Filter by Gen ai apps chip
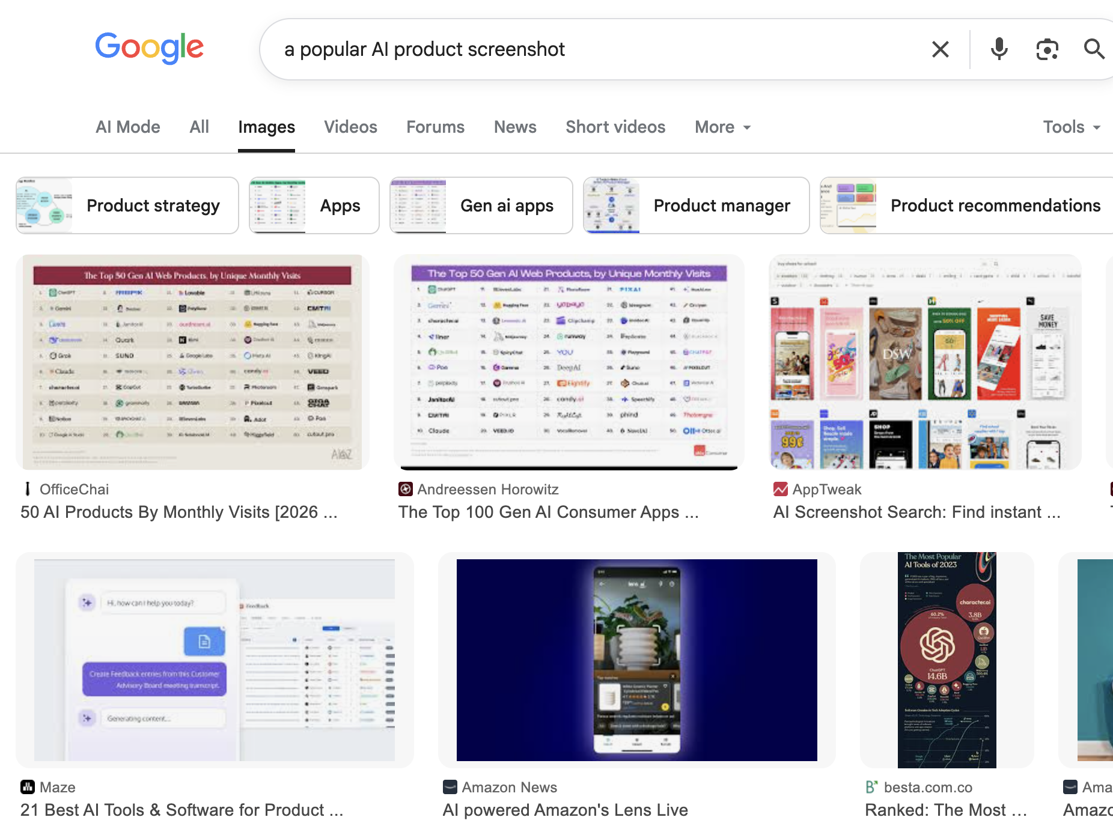The width and height of the screenshot is (1113, 835). (481, 205)
